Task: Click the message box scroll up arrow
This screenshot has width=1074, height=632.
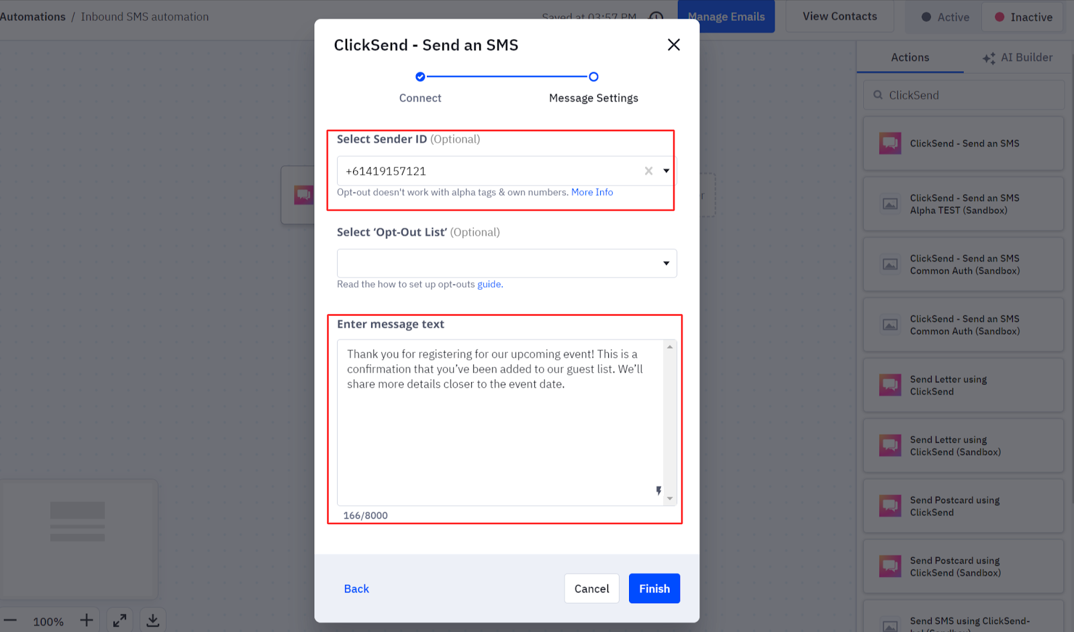Action: pos(669,347)
